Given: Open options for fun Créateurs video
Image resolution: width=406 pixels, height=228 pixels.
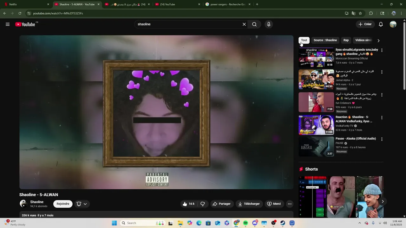Looking at the screenshot, I should click(x=382, y=95).
